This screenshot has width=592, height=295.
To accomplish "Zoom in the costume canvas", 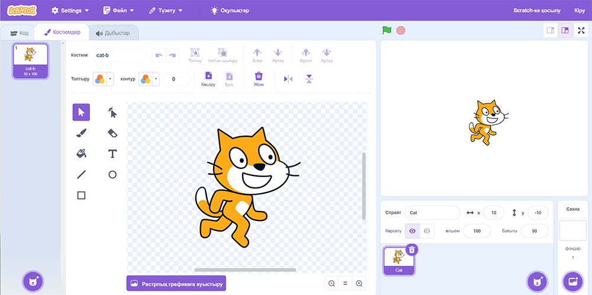I will [359, 283].
